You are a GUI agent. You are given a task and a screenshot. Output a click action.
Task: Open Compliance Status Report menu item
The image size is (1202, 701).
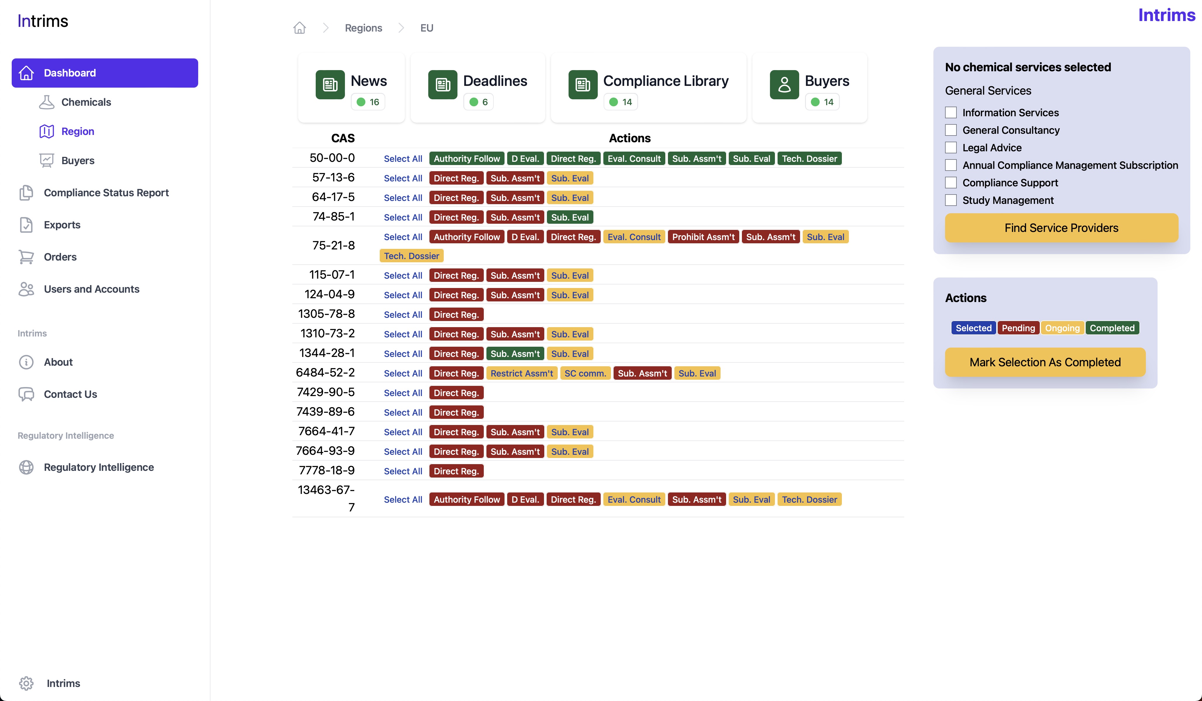(x=106, y=192)
